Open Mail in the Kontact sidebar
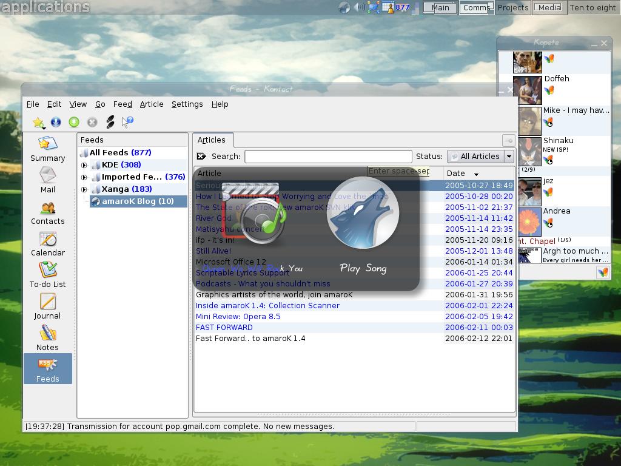This screenshot has height=466, width=621. [47, 180]
